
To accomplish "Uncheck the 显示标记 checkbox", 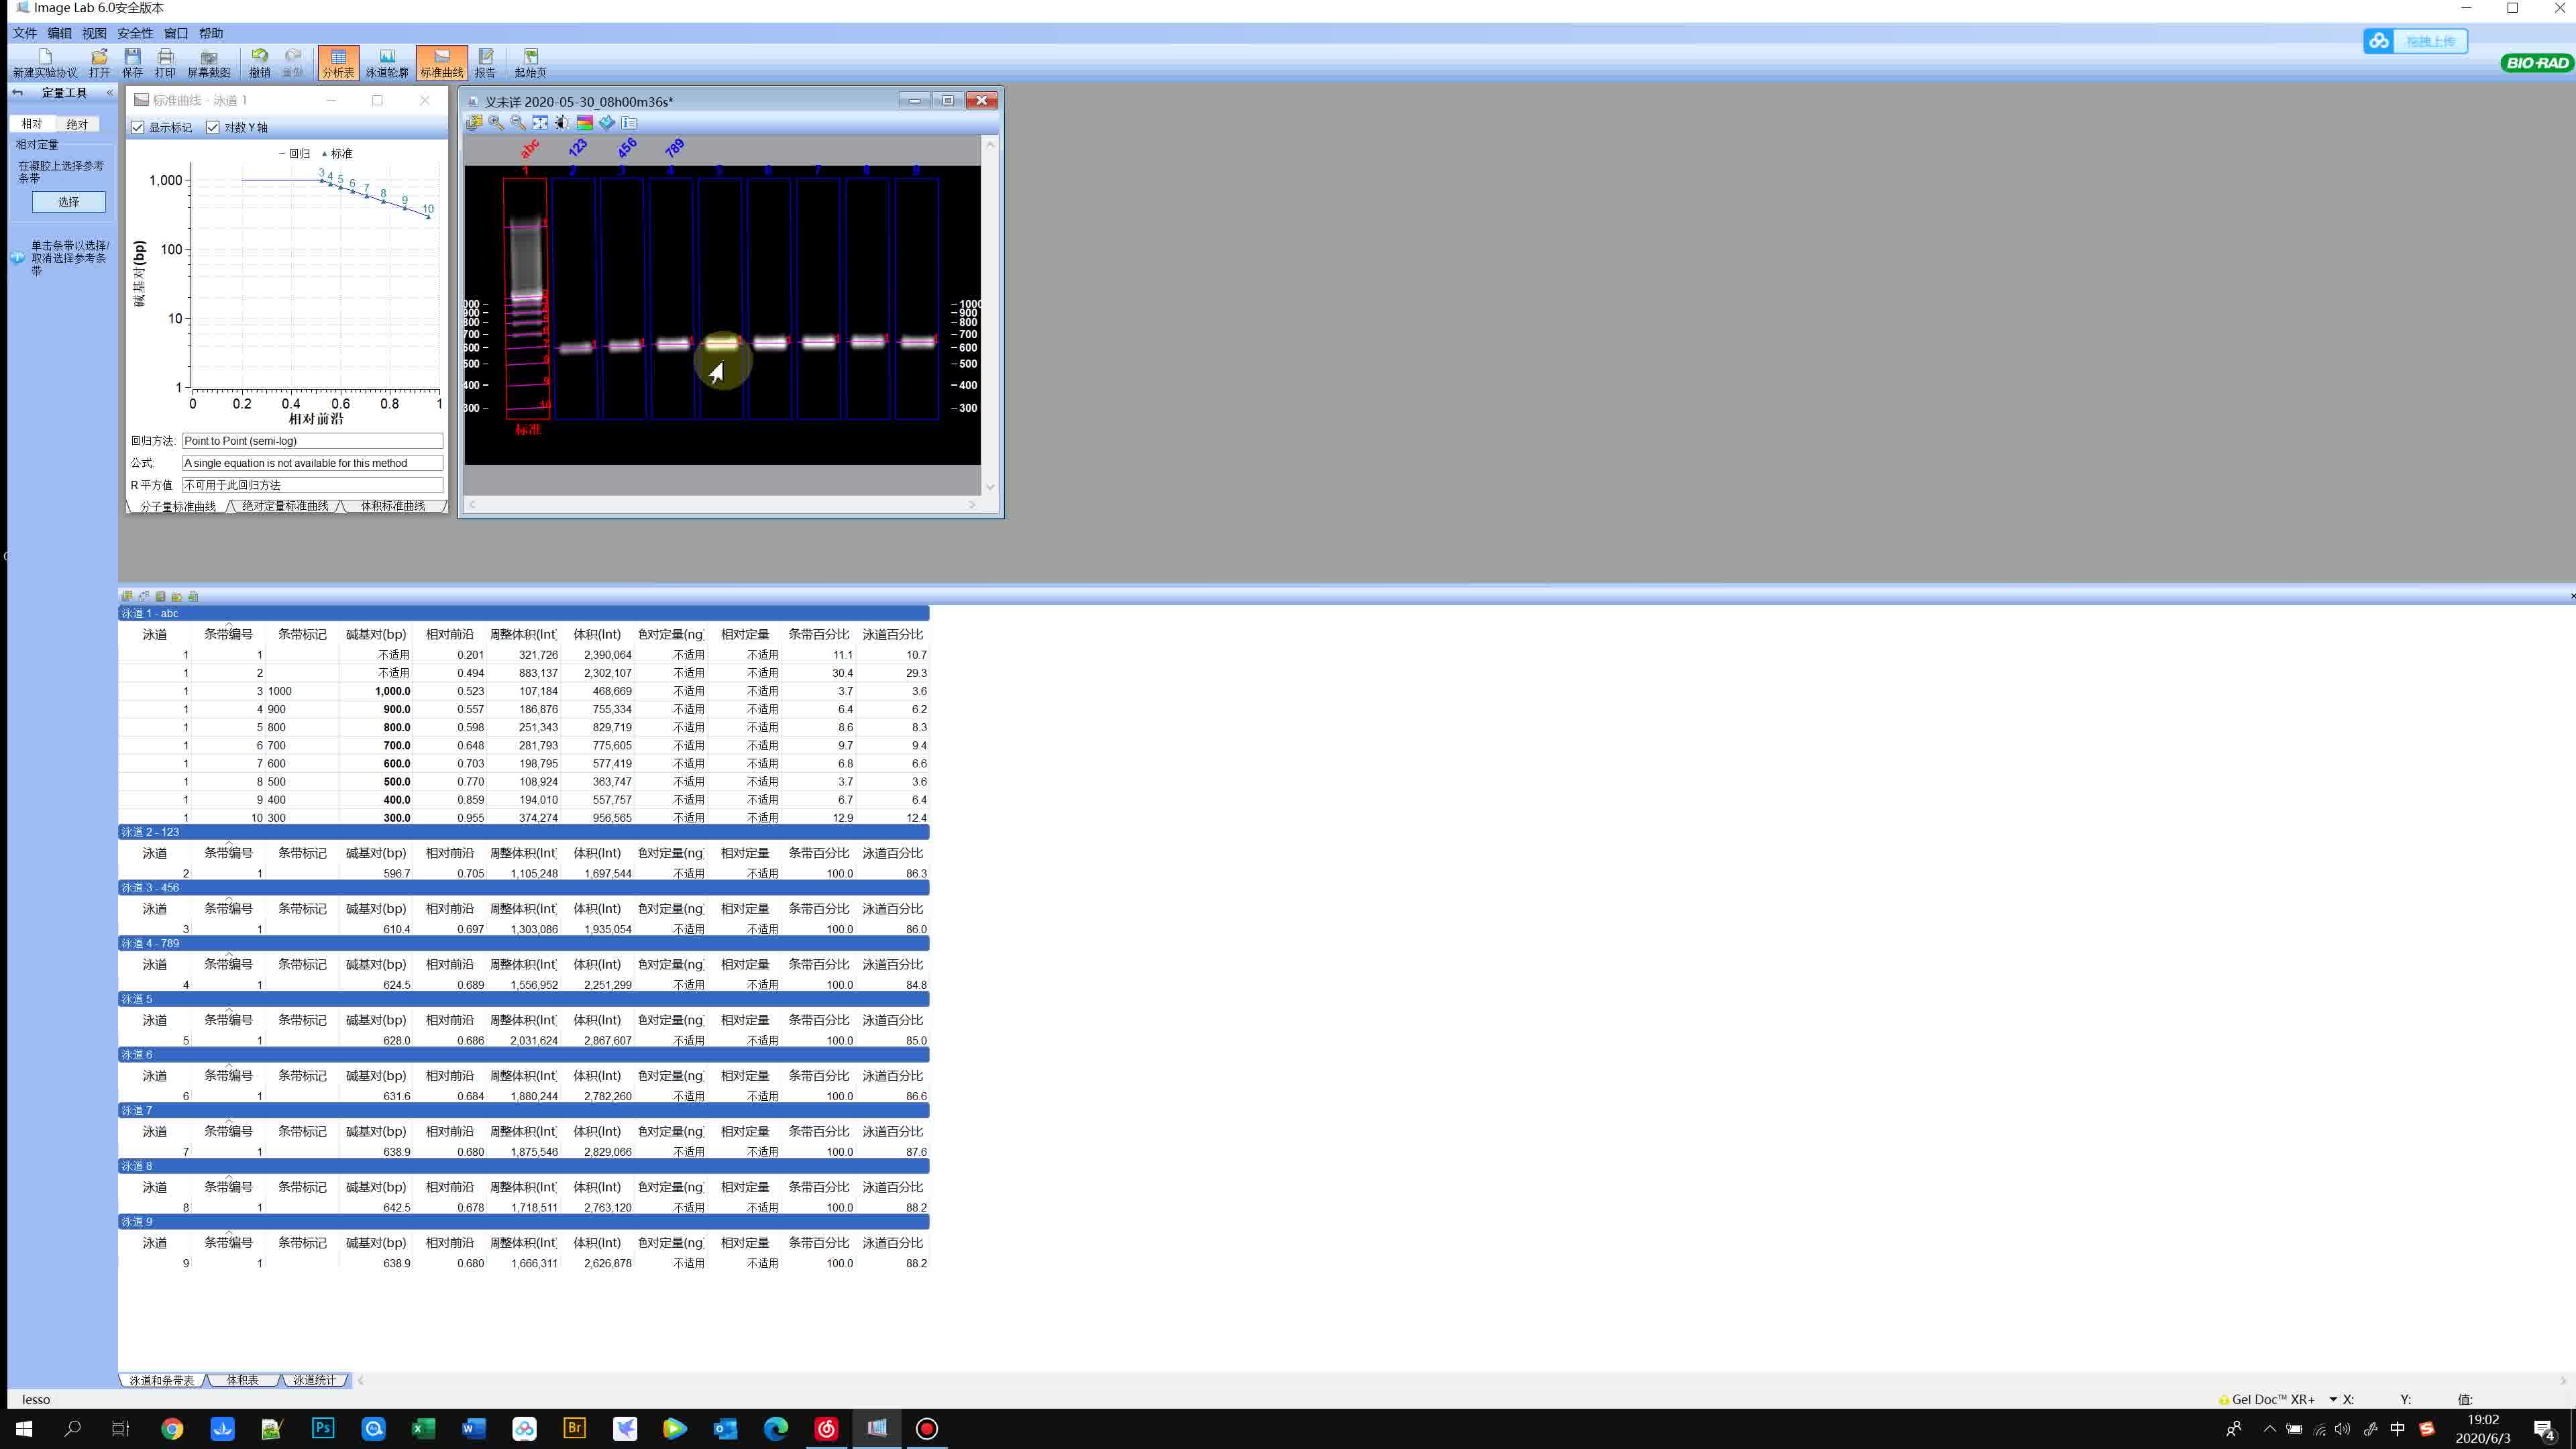I will pos(138,127).
